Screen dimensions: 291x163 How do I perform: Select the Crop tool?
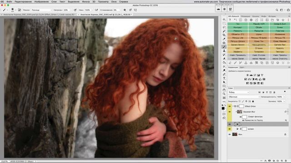coord(224,35)
